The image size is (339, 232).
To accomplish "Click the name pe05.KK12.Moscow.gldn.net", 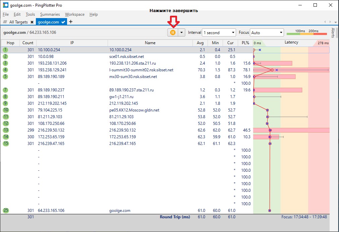I will 134,110.
